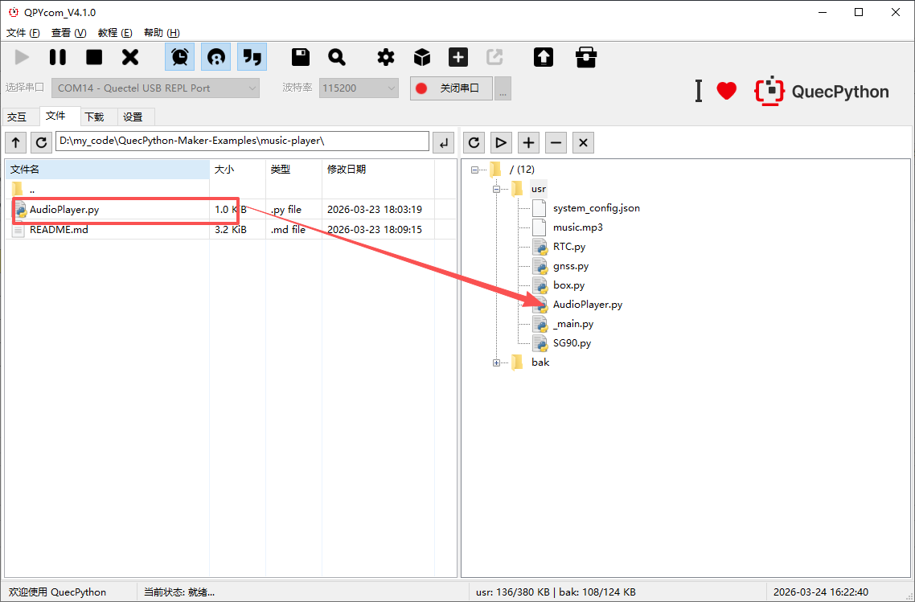Expand the bak folder tree node
This screenshot has height=602, width=915.
[x=496, y=362]
